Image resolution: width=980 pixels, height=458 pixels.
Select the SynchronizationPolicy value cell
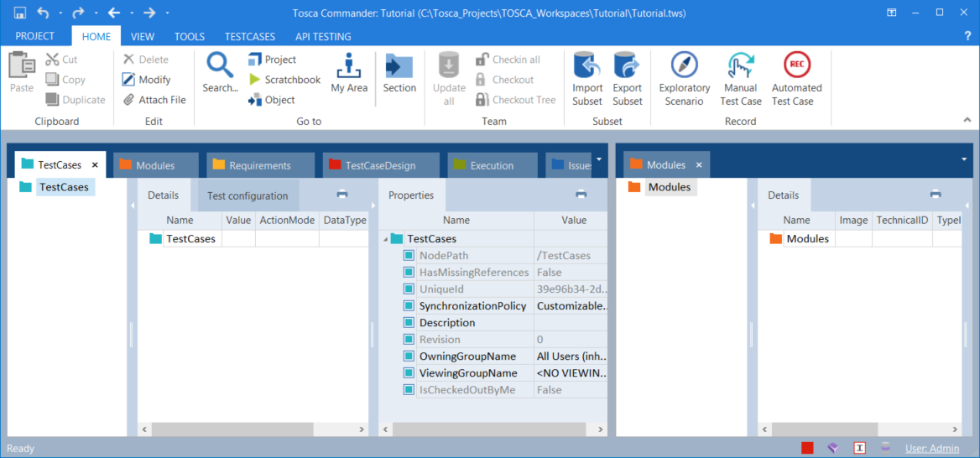tap(571, 306)
